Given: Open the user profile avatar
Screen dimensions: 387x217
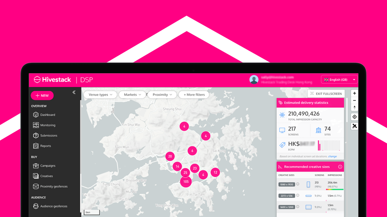Looking at the screenshot, I should 254,80.
